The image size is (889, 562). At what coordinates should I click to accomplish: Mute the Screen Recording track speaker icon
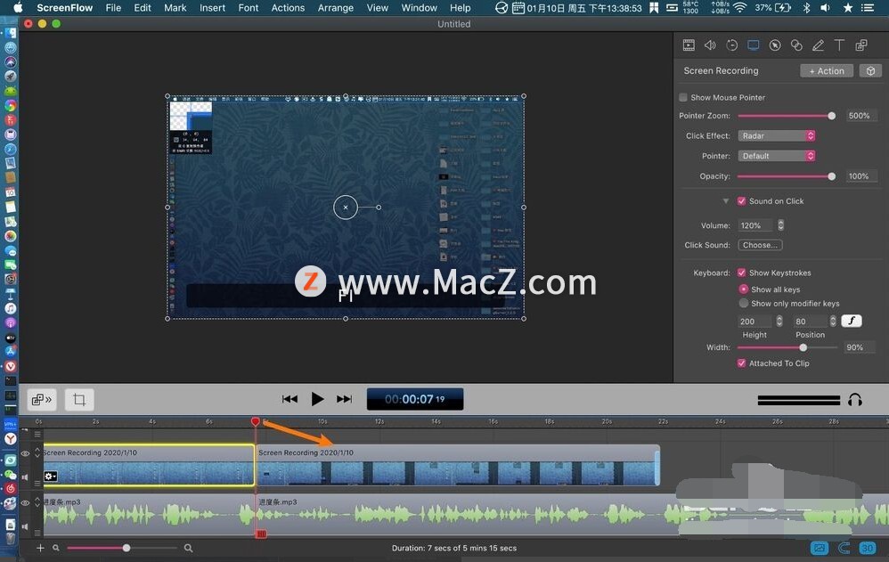pos(25,476)
